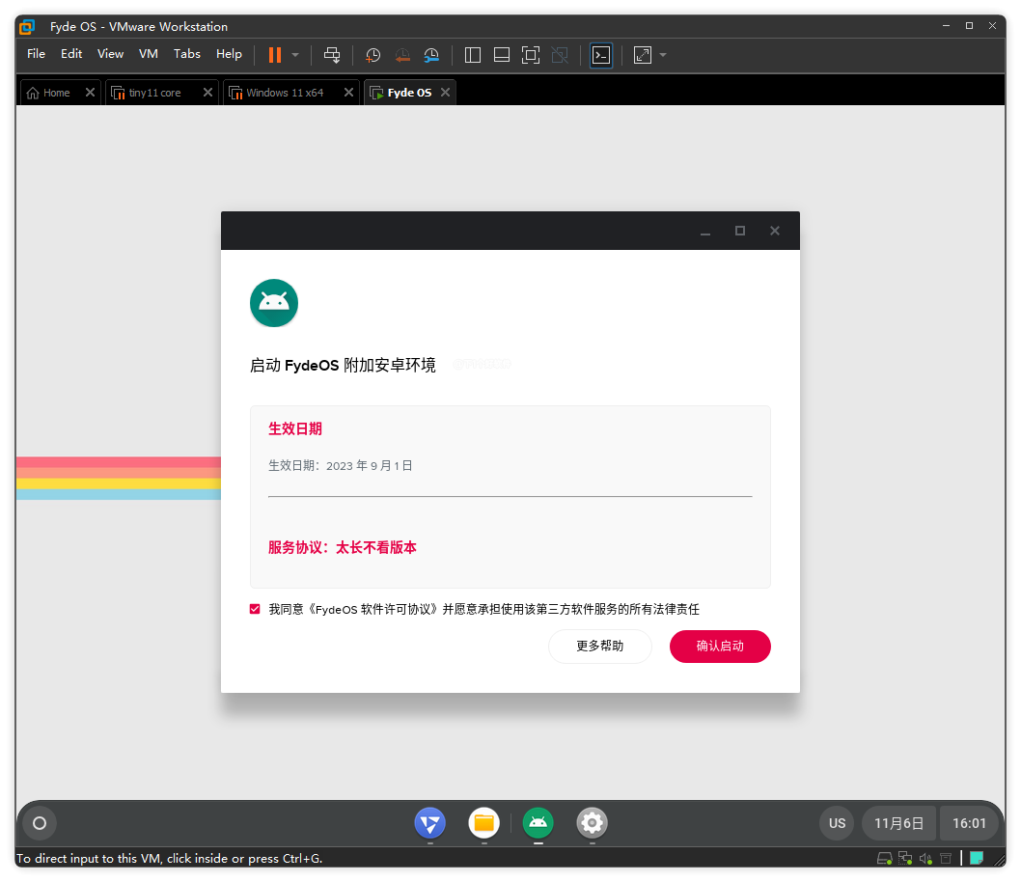Click Send Ctrl+Alt+Del toolbar icon

(x=332, y=55)
